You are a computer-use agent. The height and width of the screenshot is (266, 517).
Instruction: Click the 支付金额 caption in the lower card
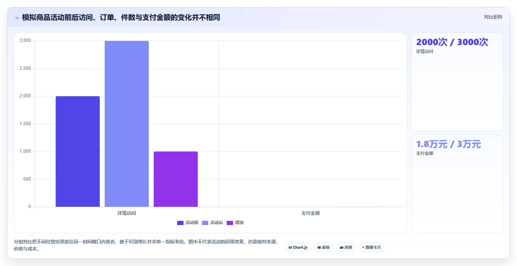tap(425, 153)
